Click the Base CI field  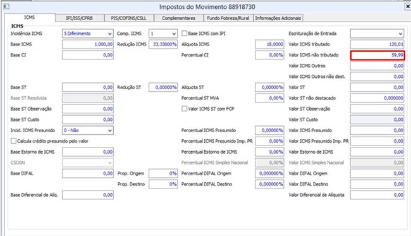(88, 55)
